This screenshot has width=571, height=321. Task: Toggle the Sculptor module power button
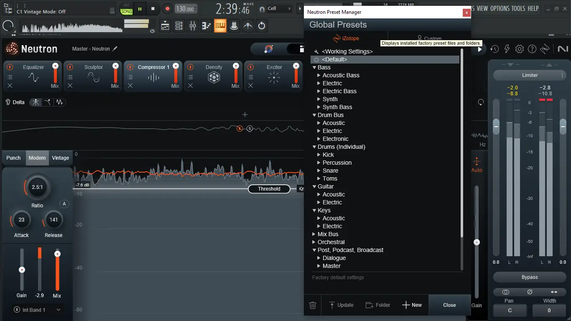[70, 67]
